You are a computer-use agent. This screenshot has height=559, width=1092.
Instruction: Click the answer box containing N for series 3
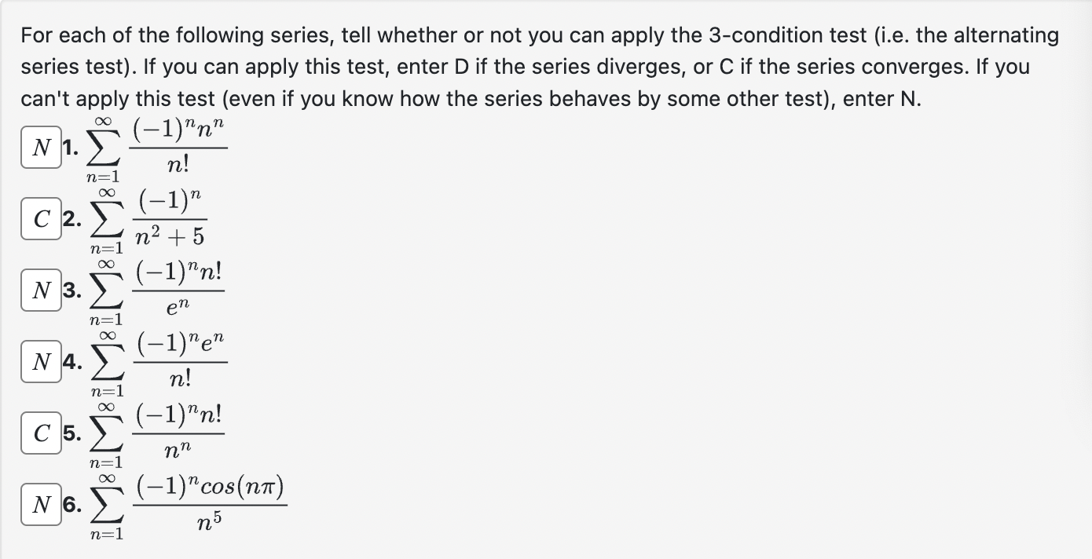[40, 291]
